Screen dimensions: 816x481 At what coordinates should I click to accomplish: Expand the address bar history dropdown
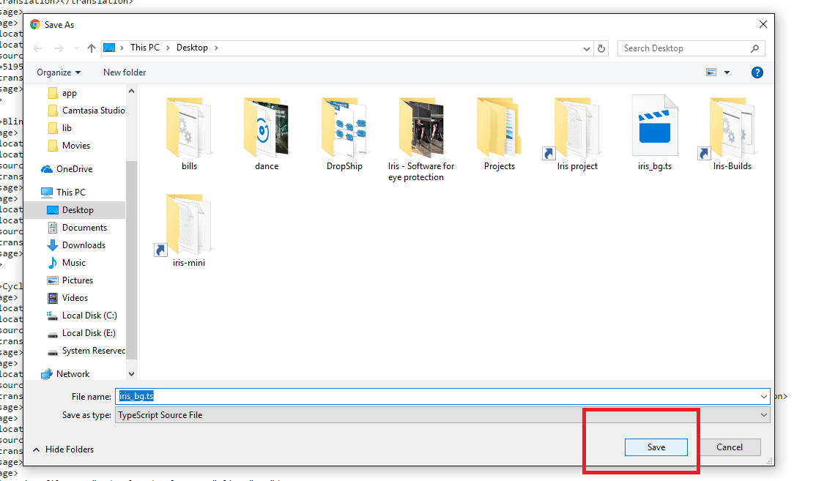[x=587, y=48]
